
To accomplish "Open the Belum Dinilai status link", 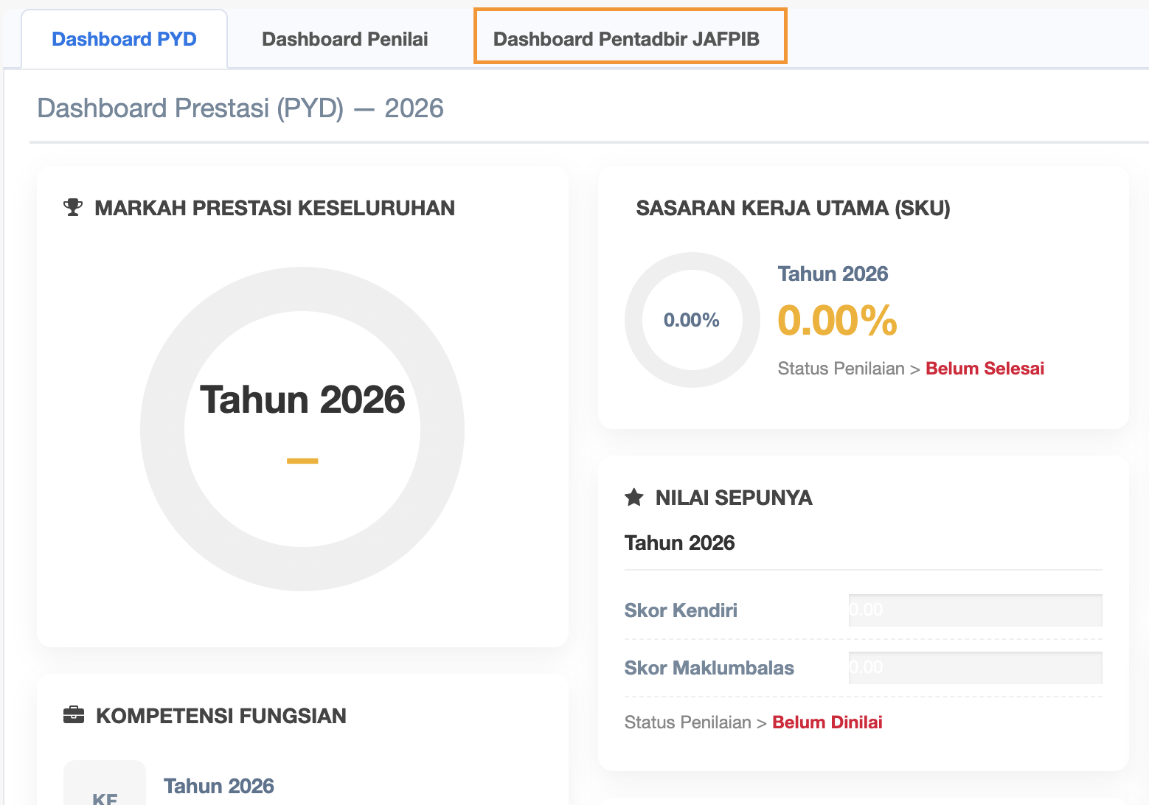I will (827, 722).
